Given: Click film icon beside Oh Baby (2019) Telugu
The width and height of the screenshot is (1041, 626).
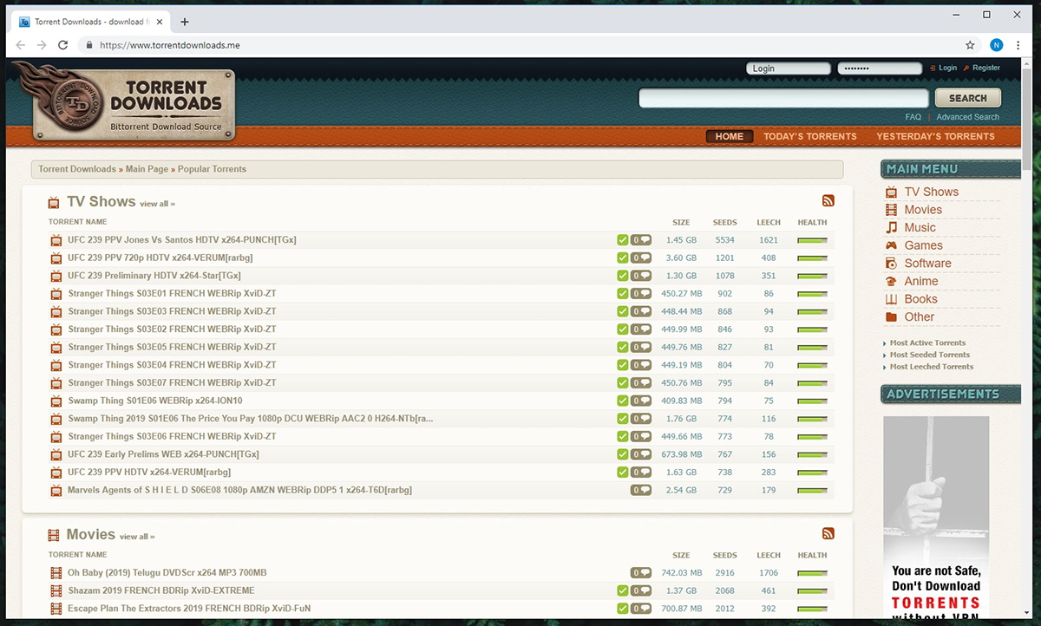Looking at the screenshot, I should point(56,573).
